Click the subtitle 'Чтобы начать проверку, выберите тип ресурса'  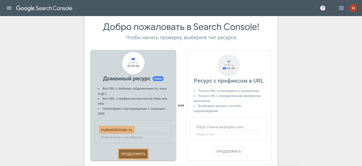[x=181, y=38]
